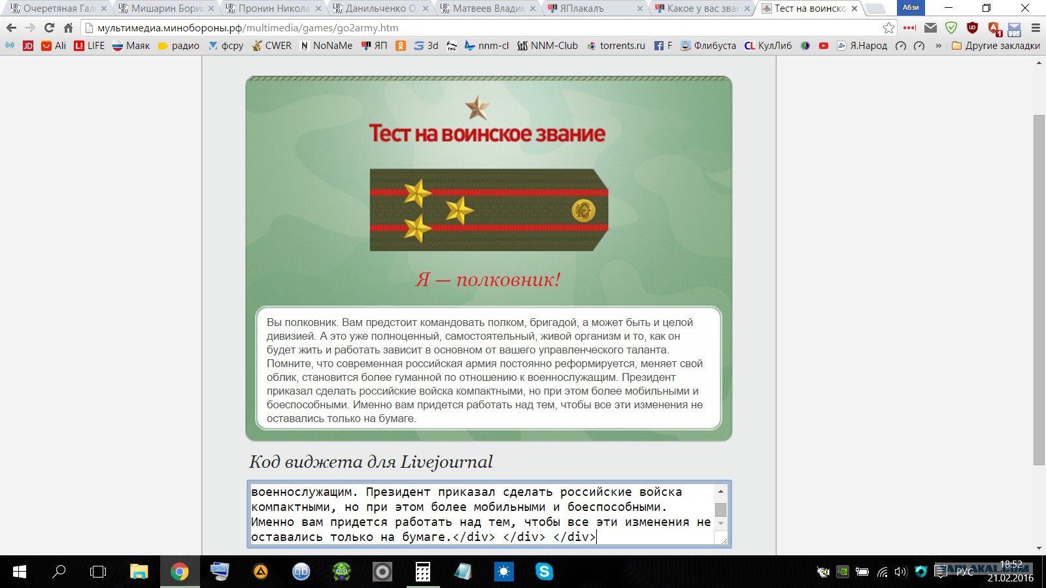
Task: Open the Ali bookmark
Action: (54, 46)
